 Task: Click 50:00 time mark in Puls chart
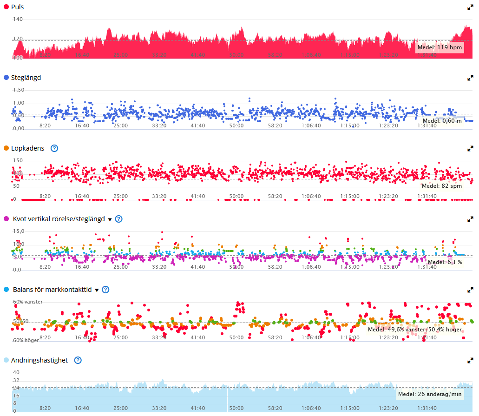point(236,55)
